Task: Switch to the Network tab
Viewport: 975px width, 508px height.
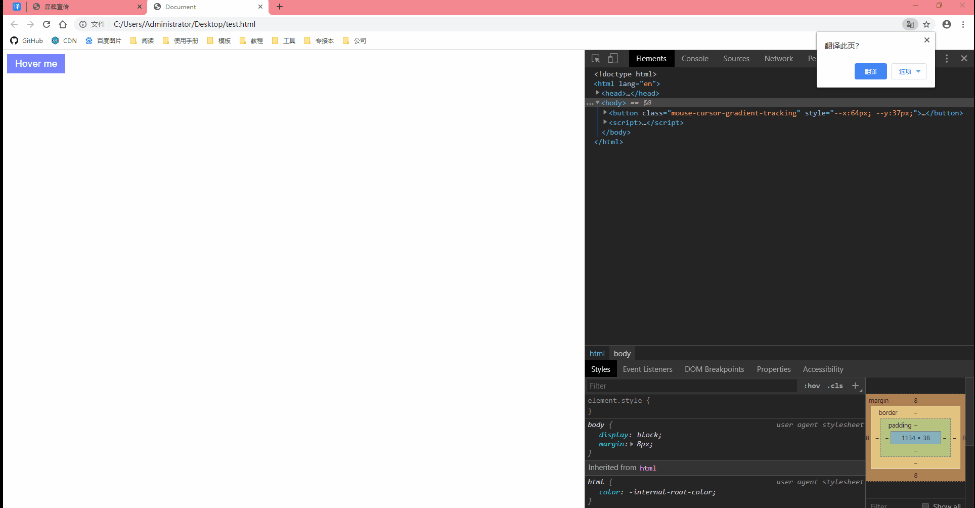Action: pos(779,59)
